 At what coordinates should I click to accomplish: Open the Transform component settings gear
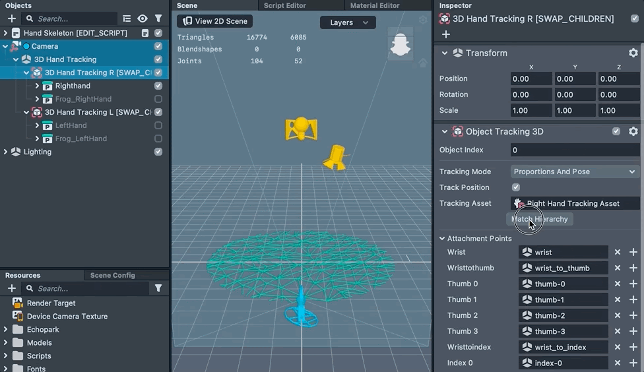[633, 53]
